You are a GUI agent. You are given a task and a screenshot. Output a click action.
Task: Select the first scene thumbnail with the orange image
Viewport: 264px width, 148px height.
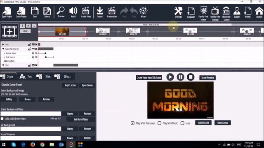pos(62,31)
